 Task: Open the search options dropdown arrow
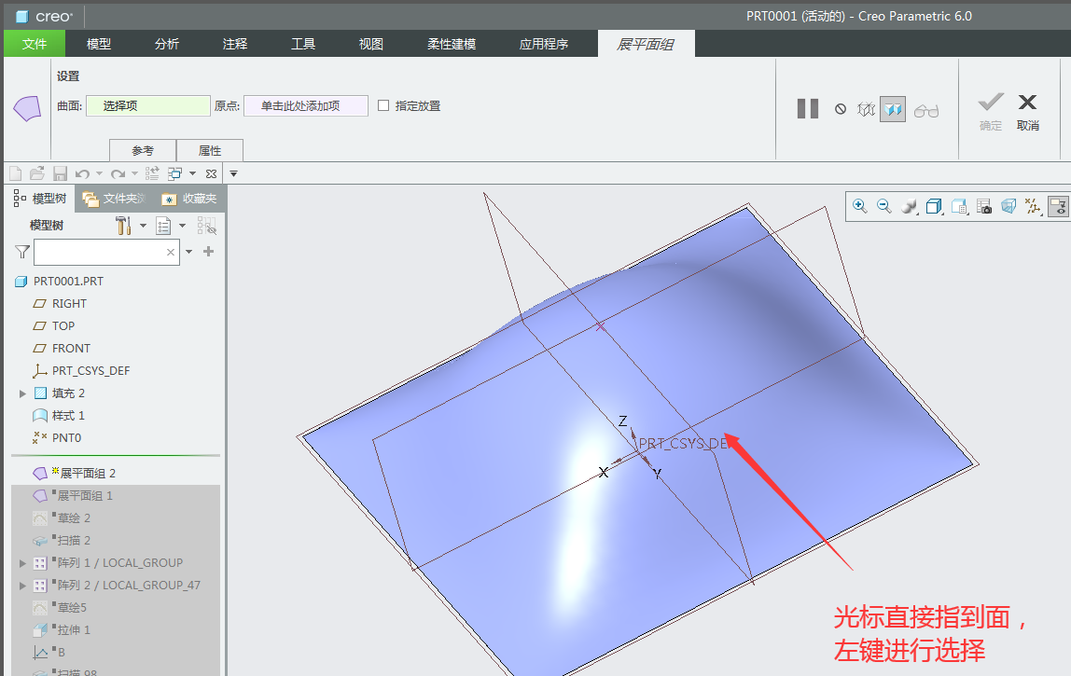coord(189,252)
